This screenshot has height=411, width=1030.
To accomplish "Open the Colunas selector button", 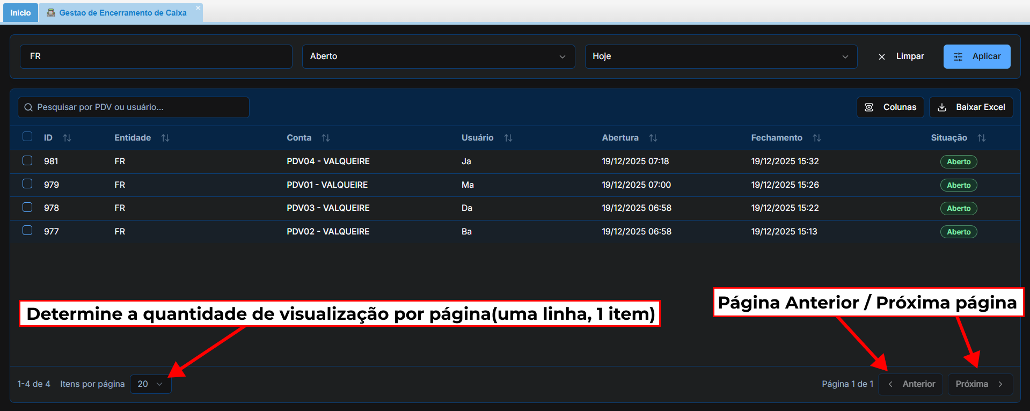I will [890, 107].
